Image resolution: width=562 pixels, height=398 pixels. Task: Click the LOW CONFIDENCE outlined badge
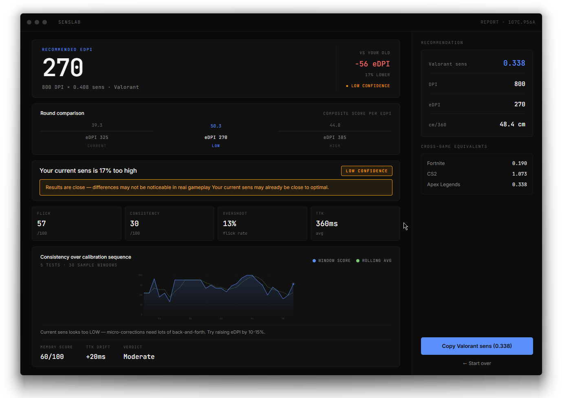click(367, 171)
